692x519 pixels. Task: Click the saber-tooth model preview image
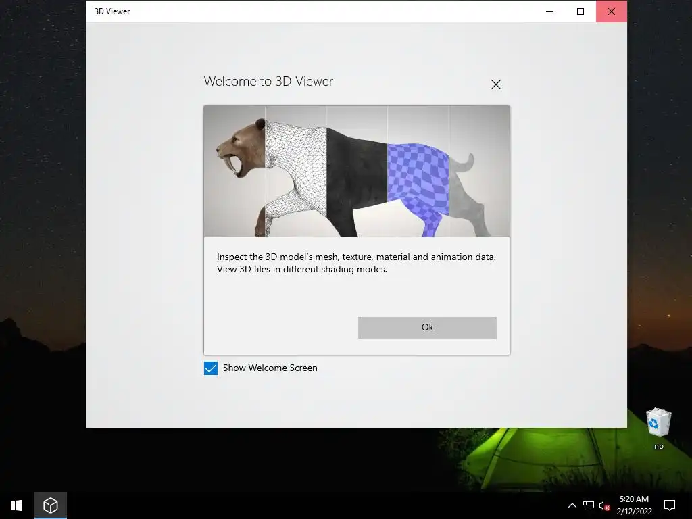[x=357, y=171]
